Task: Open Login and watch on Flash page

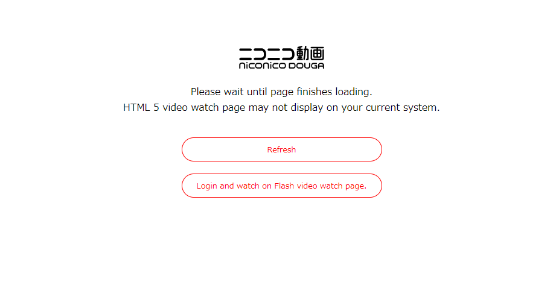Action: [282, 186]
